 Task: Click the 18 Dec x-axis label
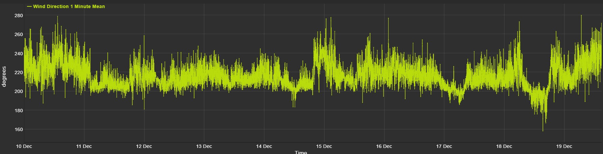click(504, 146)
